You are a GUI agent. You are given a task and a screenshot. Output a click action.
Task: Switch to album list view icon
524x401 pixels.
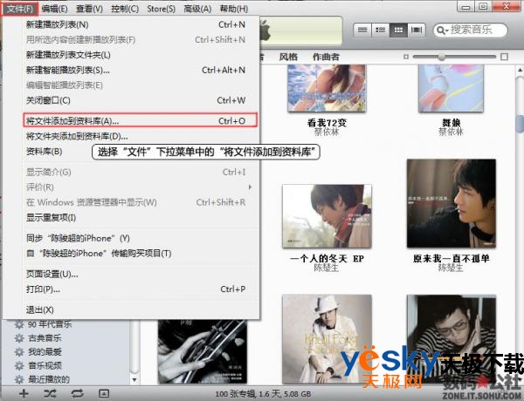coord(380,30)
